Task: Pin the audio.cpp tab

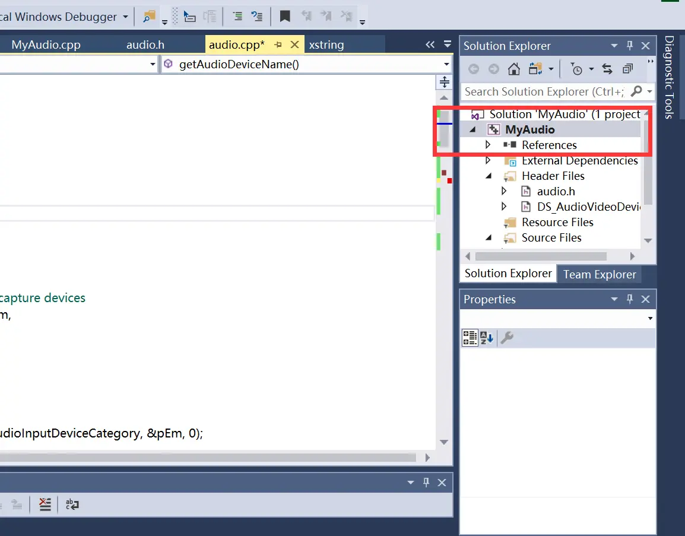Action: coord(278,45)
